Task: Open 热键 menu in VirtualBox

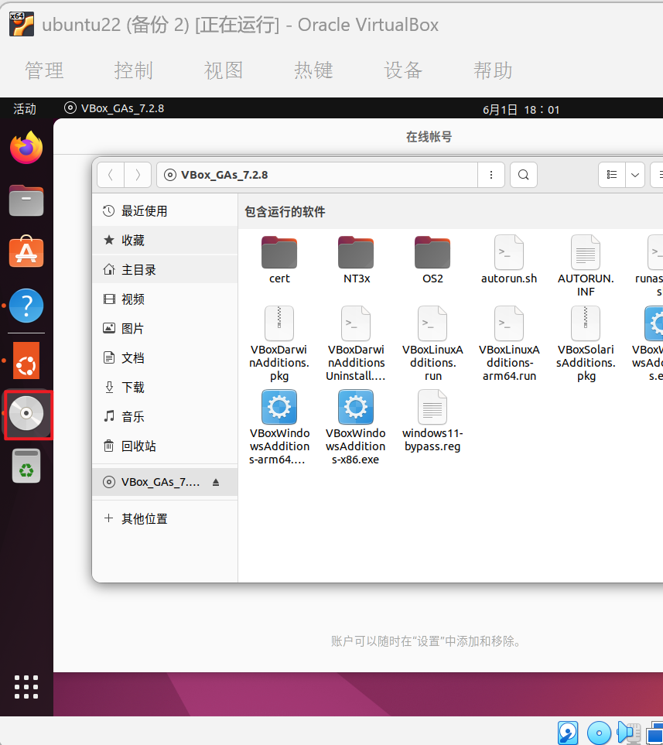Action: click(313, 70)
